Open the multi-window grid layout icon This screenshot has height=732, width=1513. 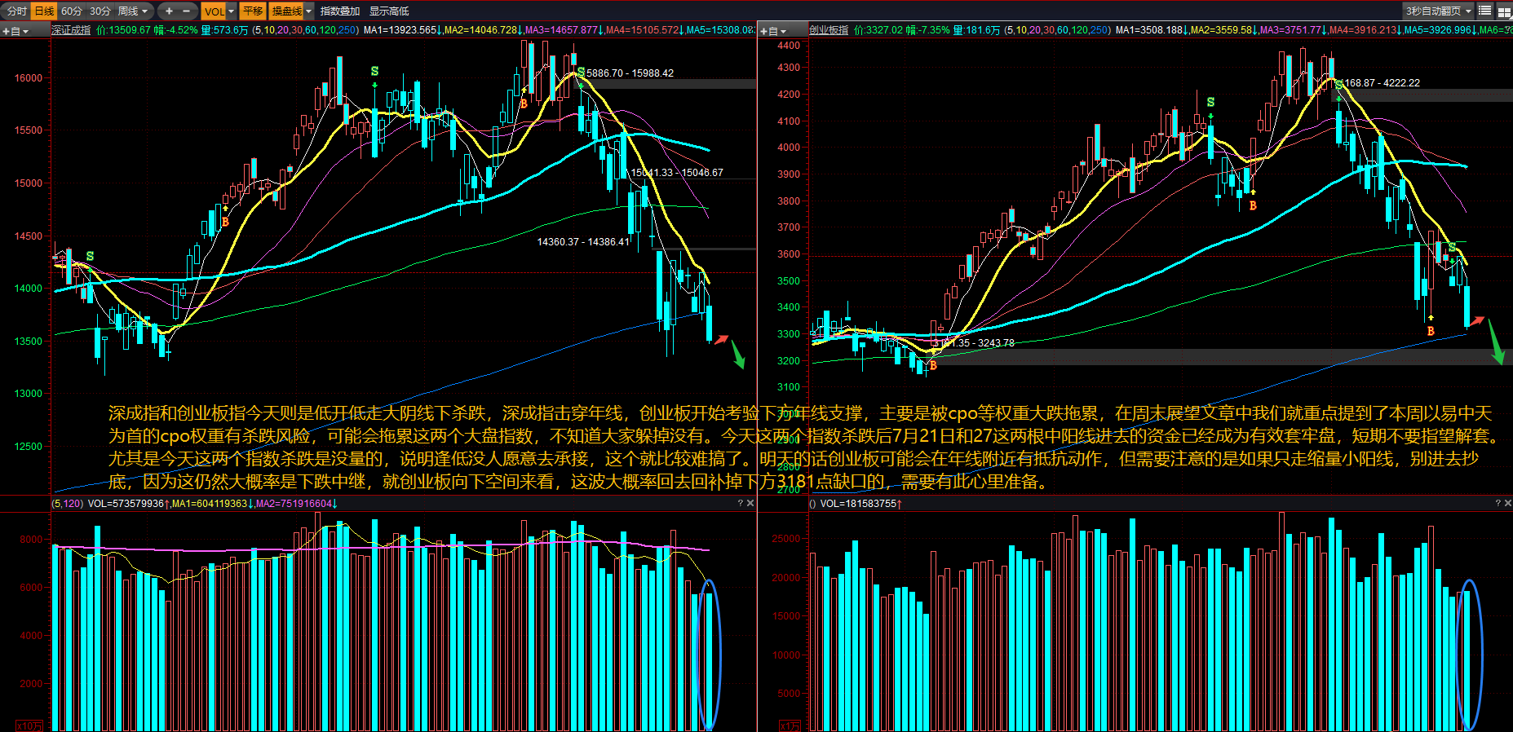tap(1504, 11)
